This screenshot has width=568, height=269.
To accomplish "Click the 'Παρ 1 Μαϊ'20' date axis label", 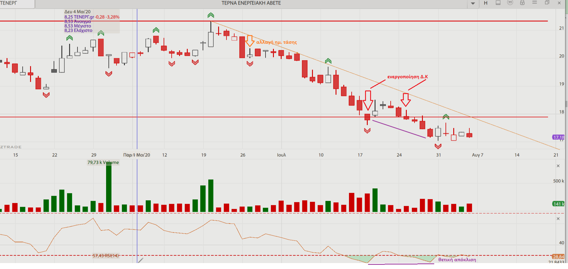I will (x=137, y=155).
